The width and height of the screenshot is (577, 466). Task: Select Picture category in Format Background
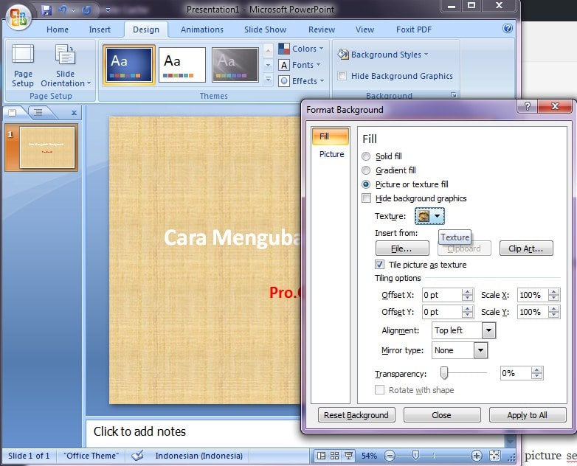pos(331,154)
